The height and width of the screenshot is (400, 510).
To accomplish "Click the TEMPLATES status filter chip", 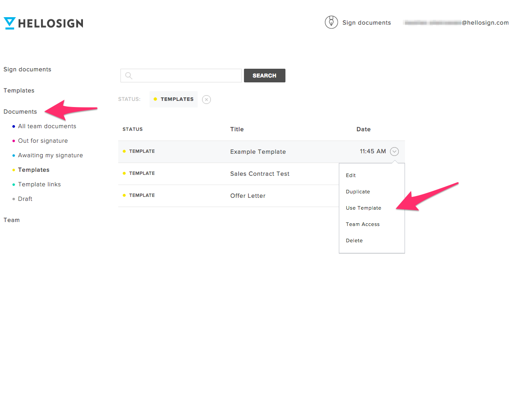I will pos(174,100).
